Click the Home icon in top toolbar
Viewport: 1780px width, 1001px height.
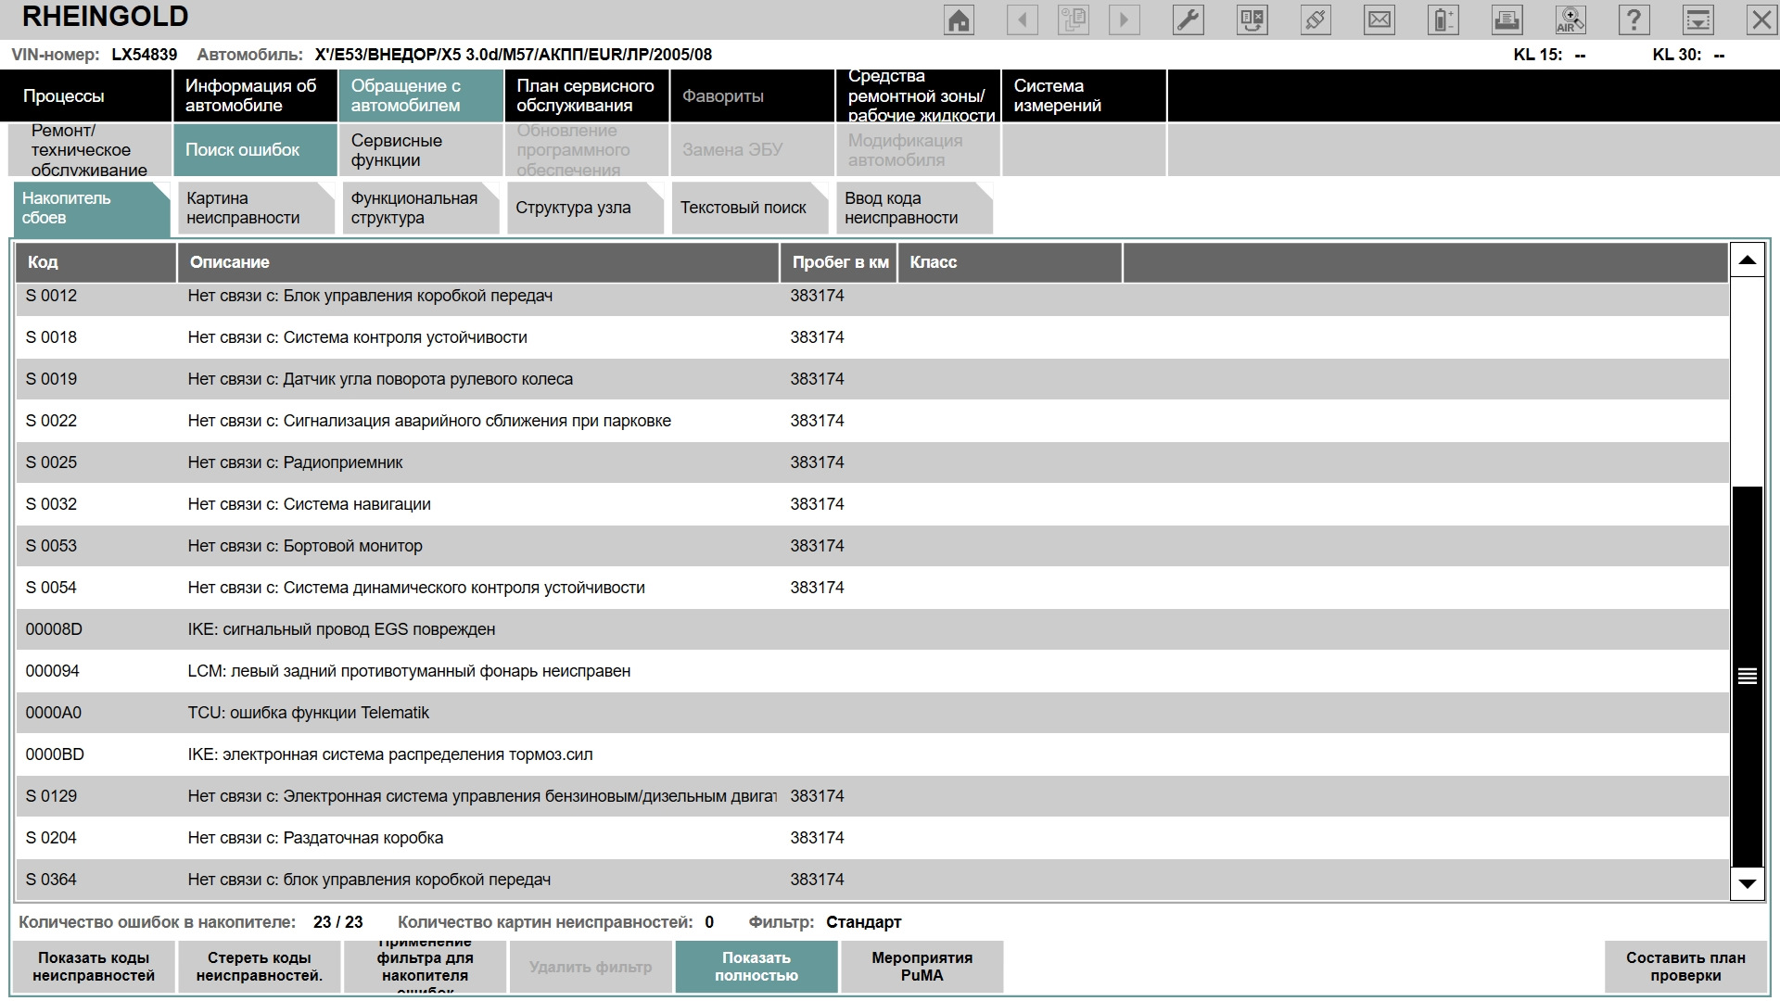[959, 20]
